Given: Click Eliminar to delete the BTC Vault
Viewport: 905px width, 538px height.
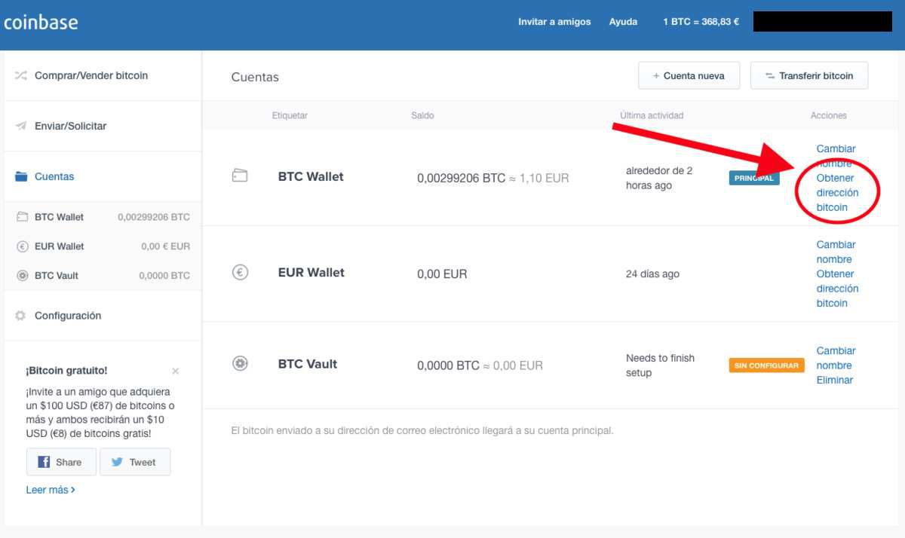Looking at the screenshot, I should pyautogui.click(x=835, y=381).
